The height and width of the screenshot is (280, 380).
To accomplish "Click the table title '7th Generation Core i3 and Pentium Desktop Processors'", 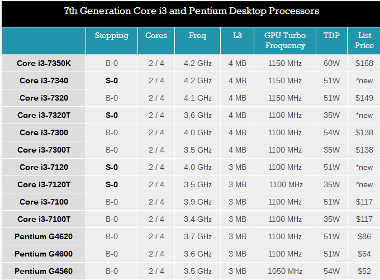I will (192, 11).
